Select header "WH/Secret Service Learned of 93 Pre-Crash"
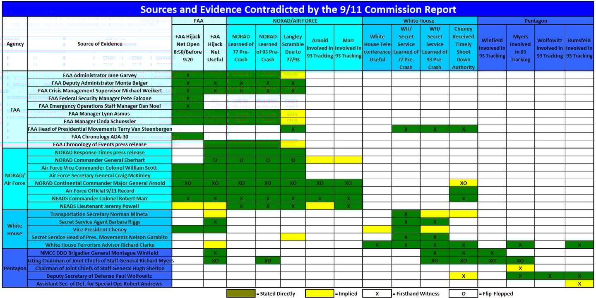596x298 pixels. (x=435, y=48)
